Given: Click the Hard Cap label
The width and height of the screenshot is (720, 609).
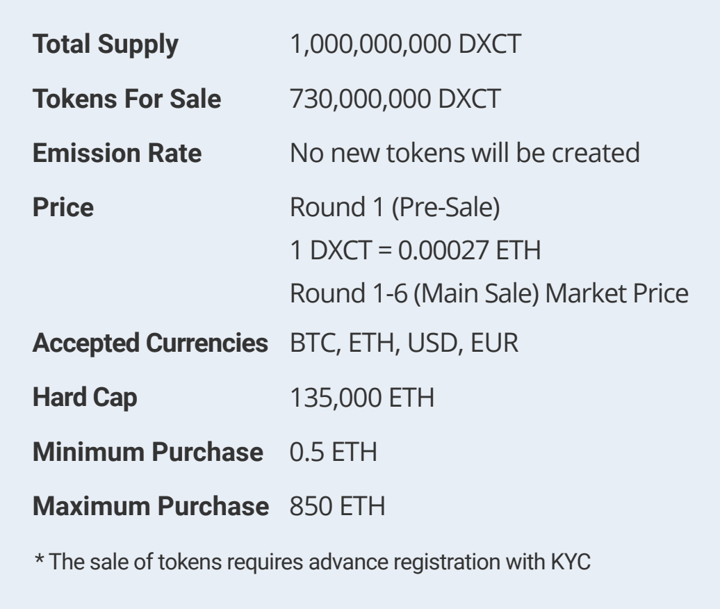Looking at the screenshot, I should point(85,398).
